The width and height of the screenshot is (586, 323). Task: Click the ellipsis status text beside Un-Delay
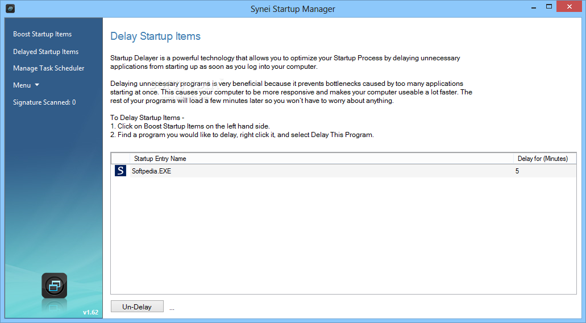click(x=172, y=309)
